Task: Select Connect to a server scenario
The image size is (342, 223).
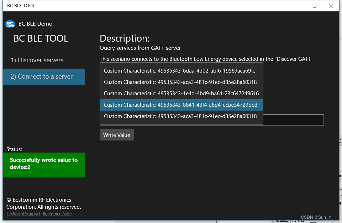Action: click(x=44, y=77)
